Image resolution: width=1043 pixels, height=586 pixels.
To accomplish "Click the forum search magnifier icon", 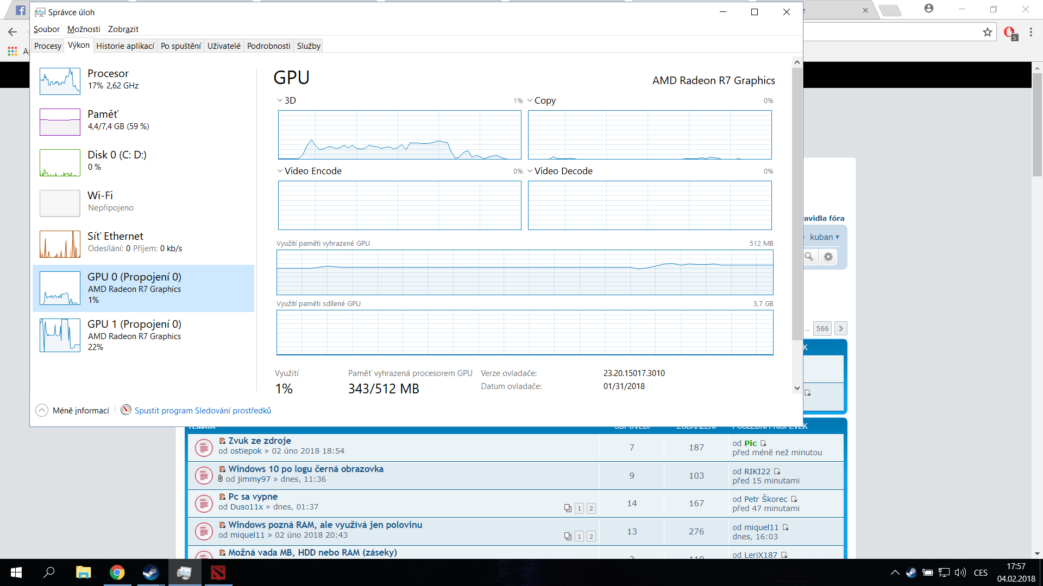I will pyautogui.click(x=809, y=257).
